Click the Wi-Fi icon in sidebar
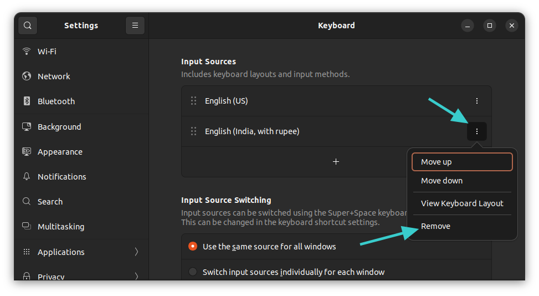 [x=26, y=52]
